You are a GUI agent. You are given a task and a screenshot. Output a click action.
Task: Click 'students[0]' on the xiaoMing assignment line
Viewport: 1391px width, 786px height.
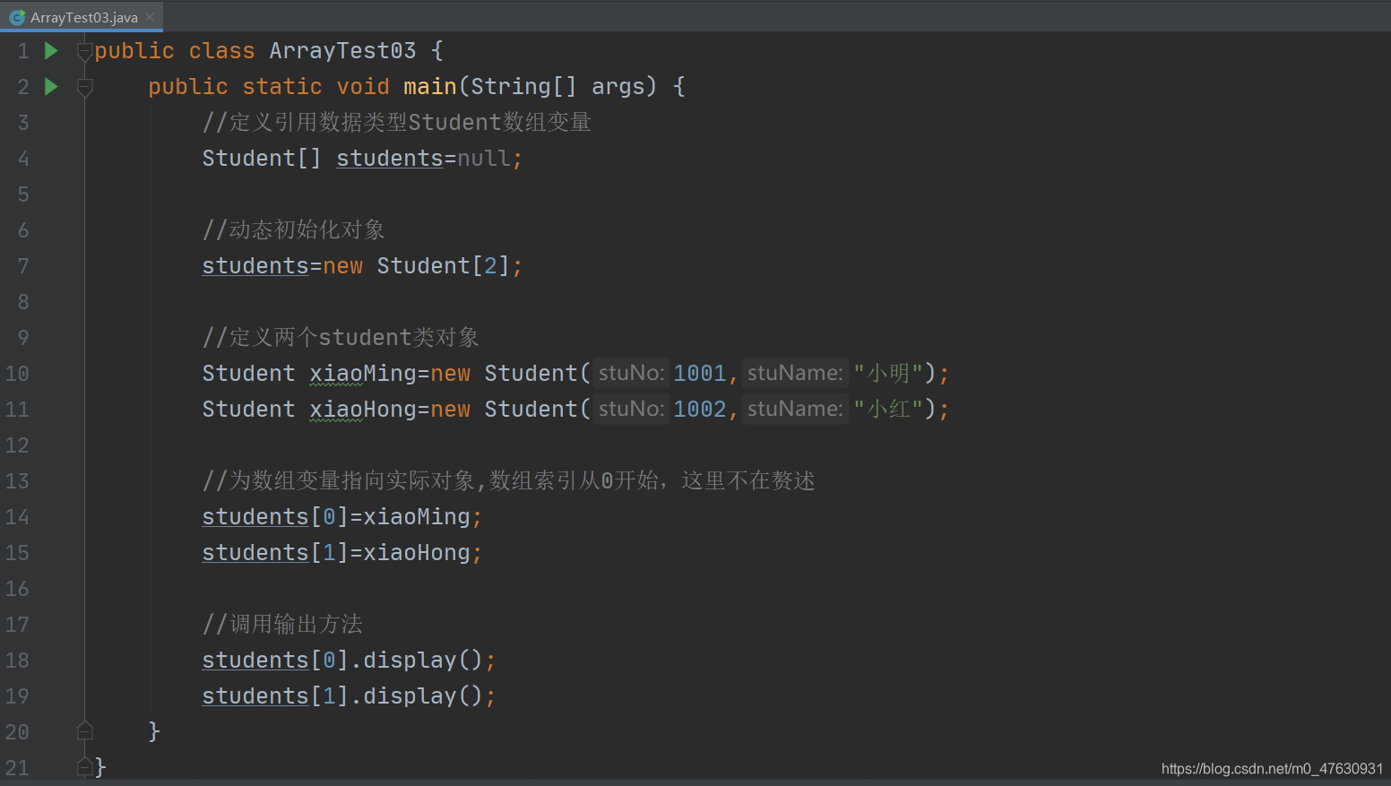tap(275, 517)
